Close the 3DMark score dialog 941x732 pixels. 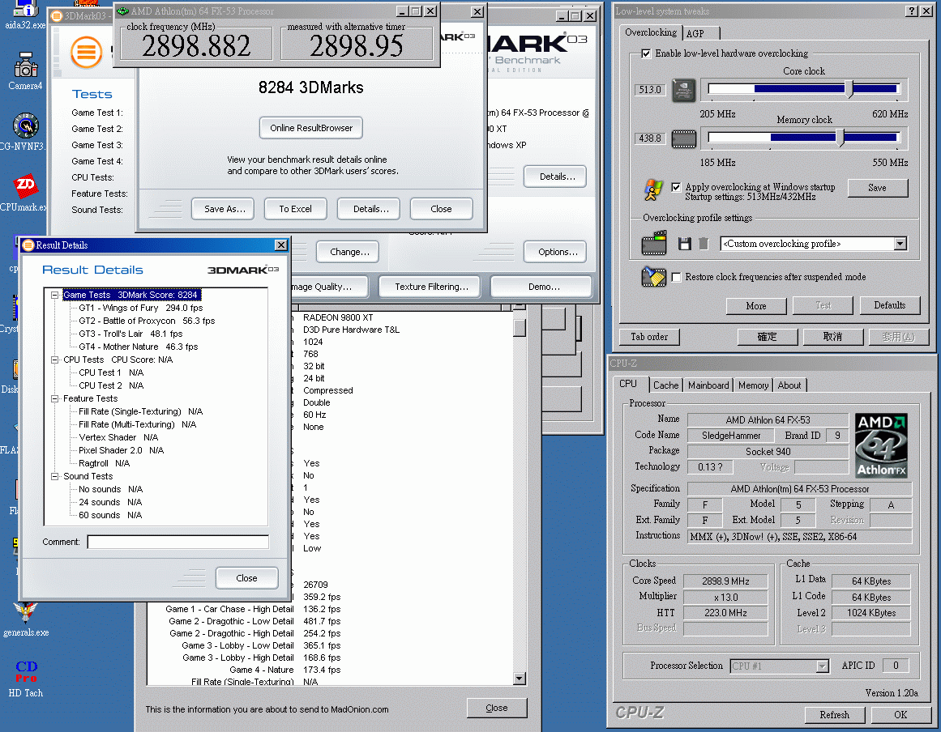click(x=441, y=209)
